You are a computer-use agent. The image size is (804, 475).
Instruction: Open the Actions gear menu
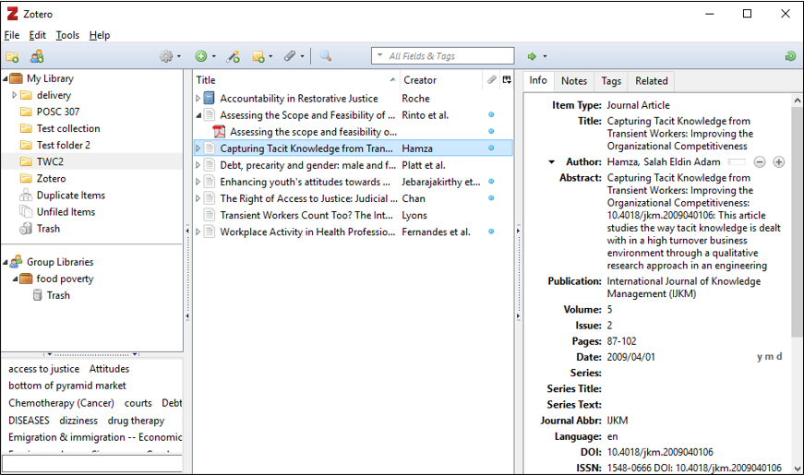coord(166,56)
